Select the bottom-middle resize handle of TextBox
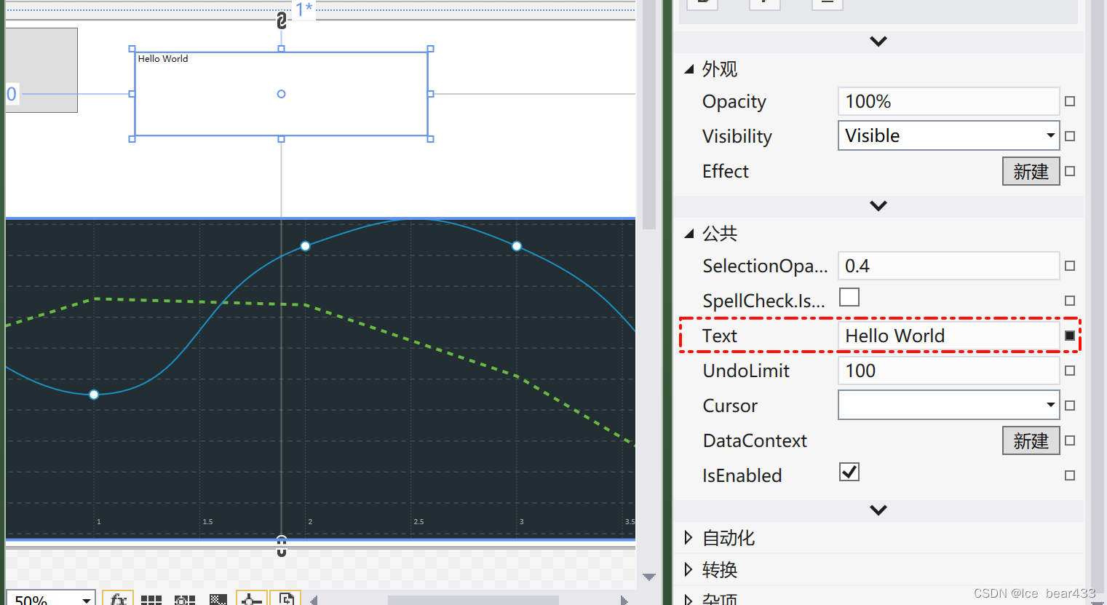 [x=281, y=139]
